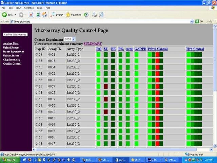Screen dimensions: 217x163
Task: Click the PolyA Control column header
Action: 158,49
